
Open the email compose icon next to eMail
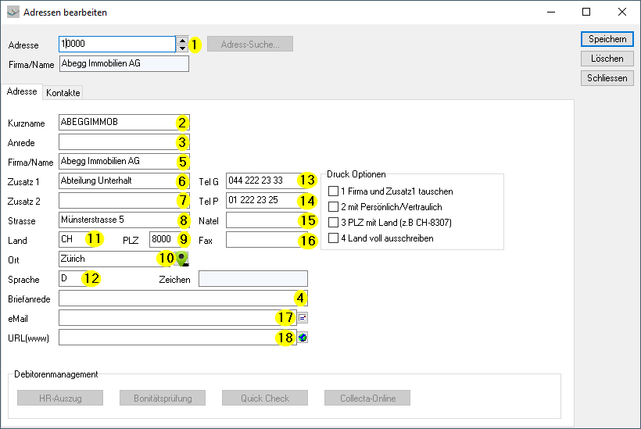pos(303,317)
